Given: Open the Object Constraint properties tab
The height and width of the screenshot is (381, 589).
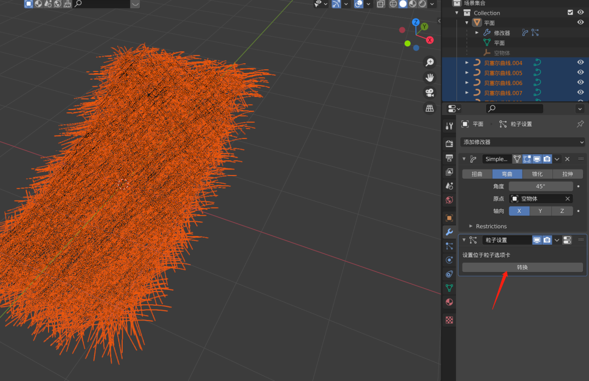Looking at the screenshot, I should 449,274.
